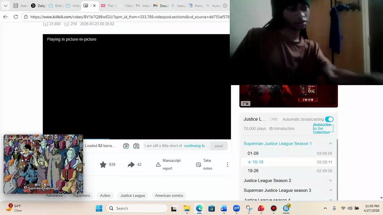Open Zoom from the taskbar
The width and height of the screenshot is (383, 215).
point(236,208)
